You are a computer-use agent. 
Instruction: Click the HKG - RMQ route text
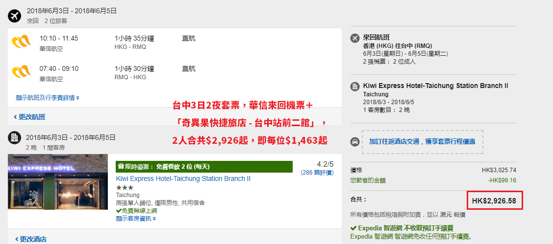click(x=130, y=47)
